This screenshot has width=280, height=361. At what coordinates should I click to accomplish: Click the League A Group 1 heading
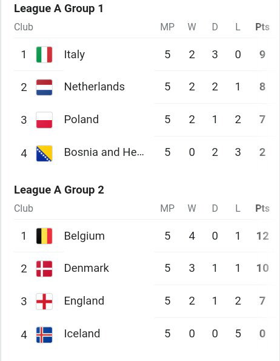tap(59, 8)
